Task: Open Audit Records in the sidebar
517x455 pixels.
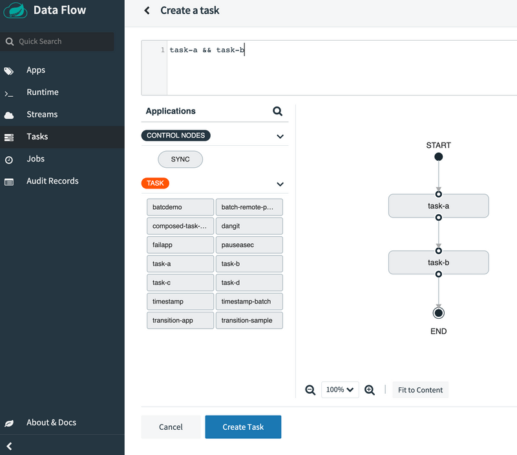Action: coord(62,181)
